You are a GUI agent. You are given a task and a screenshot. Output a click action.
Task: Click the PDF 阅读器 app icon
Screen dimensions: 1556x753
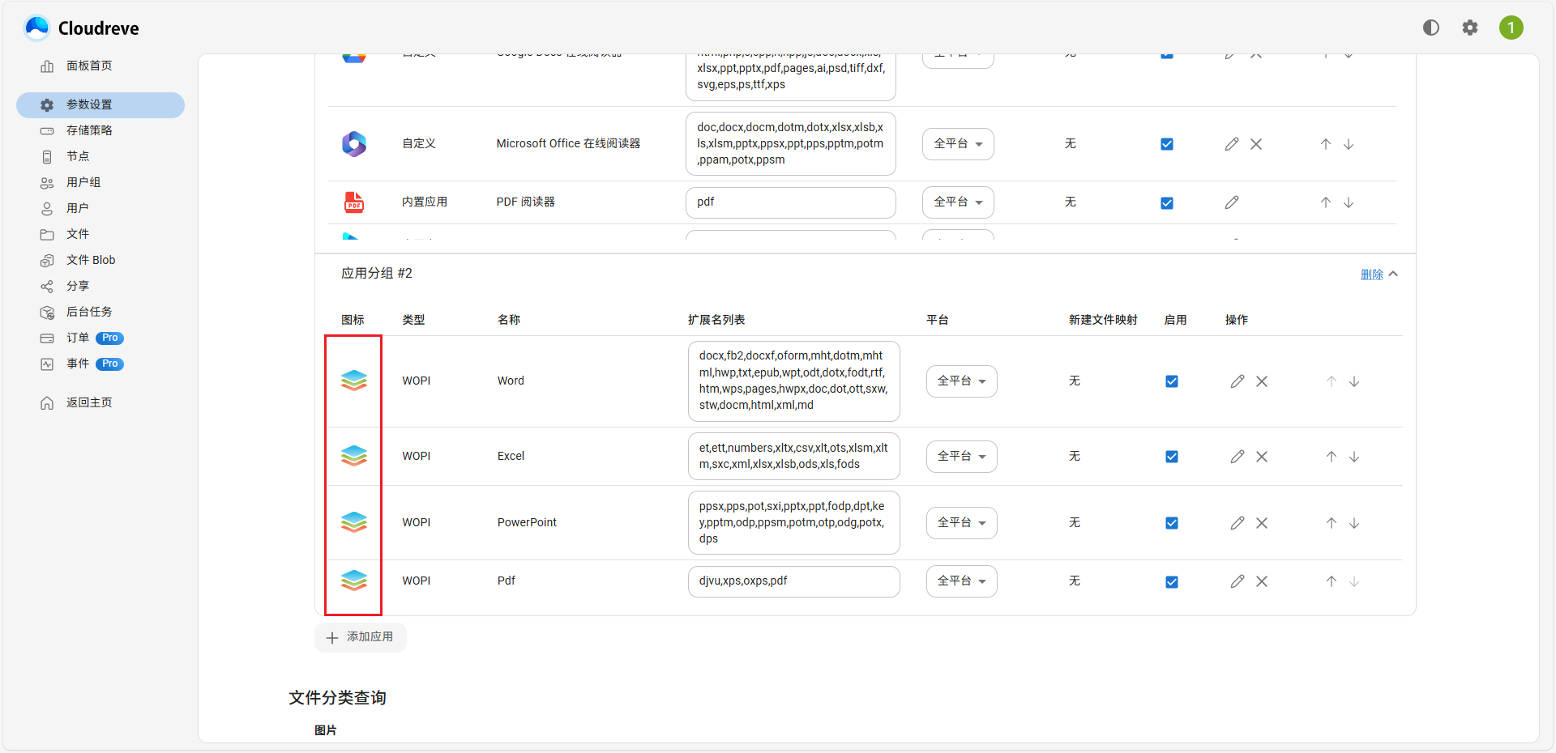353,202
